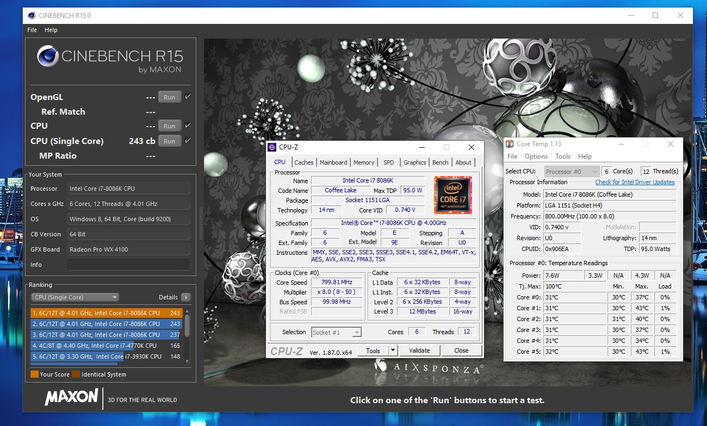Select ranking row Intel Core i7-4770K CPU
Viewport: 707px width, 426px height.
(106, 346)
